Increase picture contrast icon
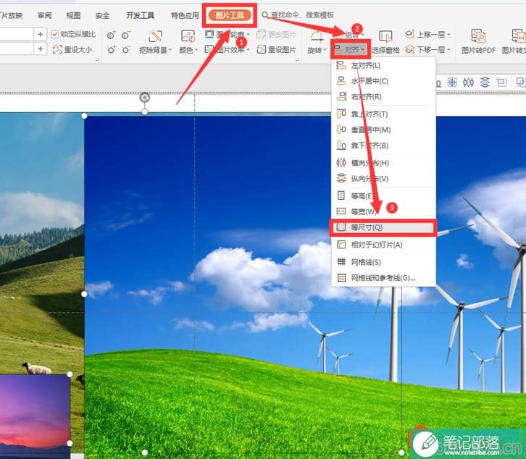This screenshot has height=459, width=526. [112, 35]
